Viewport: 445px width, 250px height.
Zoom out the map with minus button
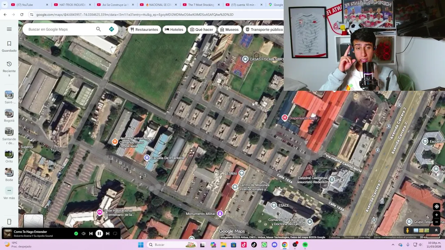437,222
